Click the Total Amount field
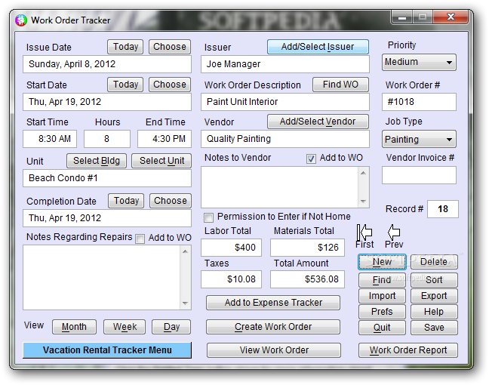Viewport: 489px width, 385px height. click(307, 279)
